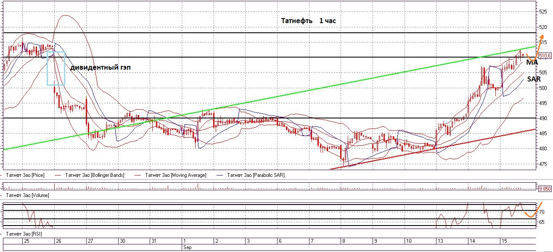Click the date label 7 on time axis
Viewport: 553px width, 252px height.
[x=312, y=241]
